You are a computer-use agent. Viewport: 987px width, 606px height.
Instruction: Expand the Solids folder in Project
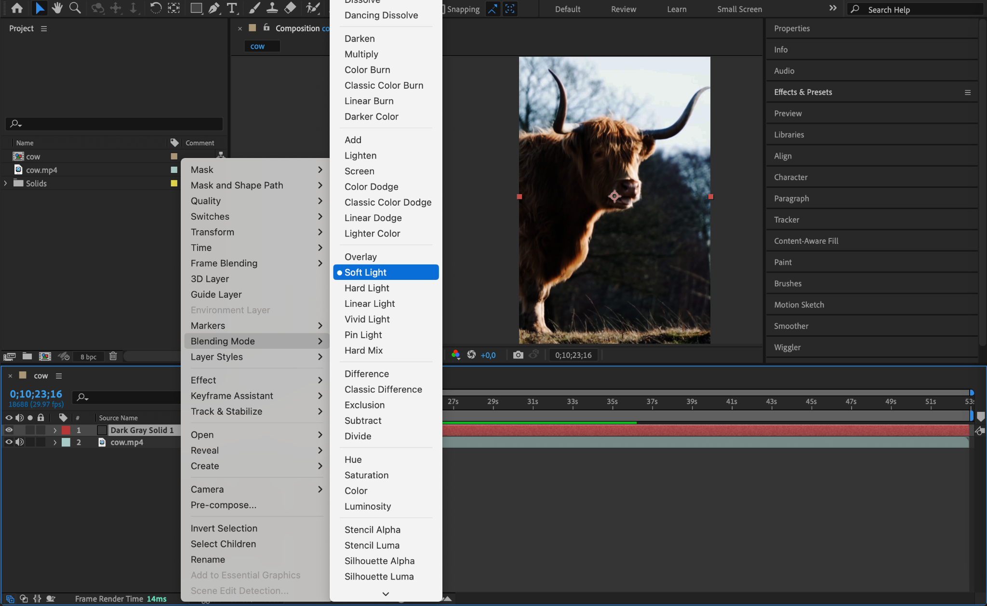coord(6,183)
